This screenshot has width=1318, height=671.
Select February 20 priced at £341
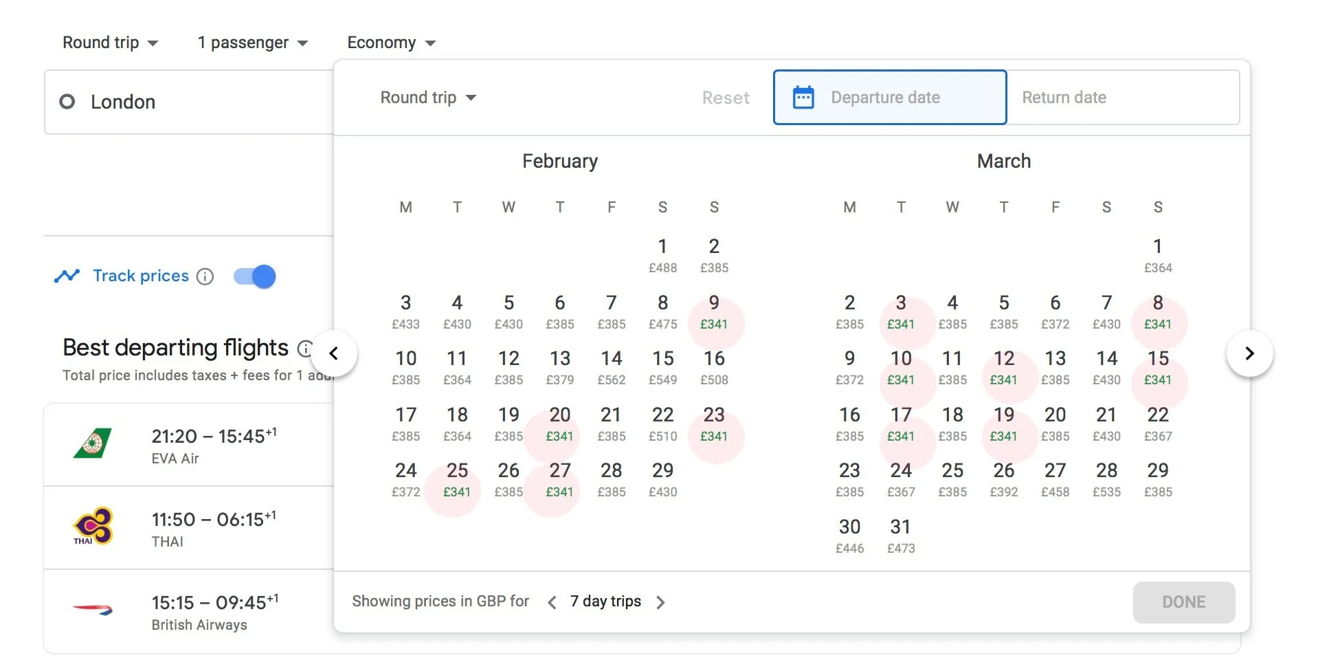coord(559,423)
